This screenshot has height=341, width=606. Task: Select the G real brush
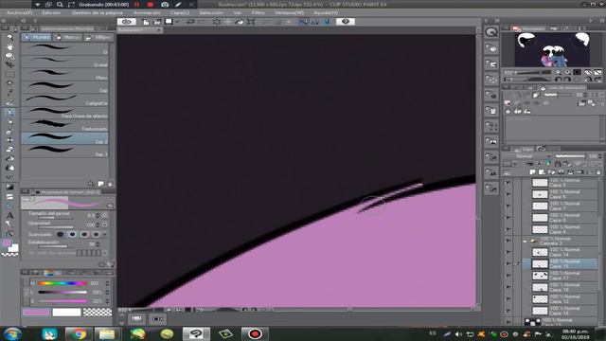tap(64, 62)
